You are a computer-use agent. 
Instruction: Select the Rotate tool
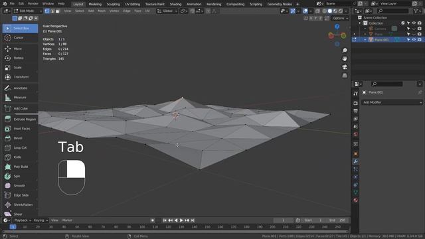click(x=20, y=58)
